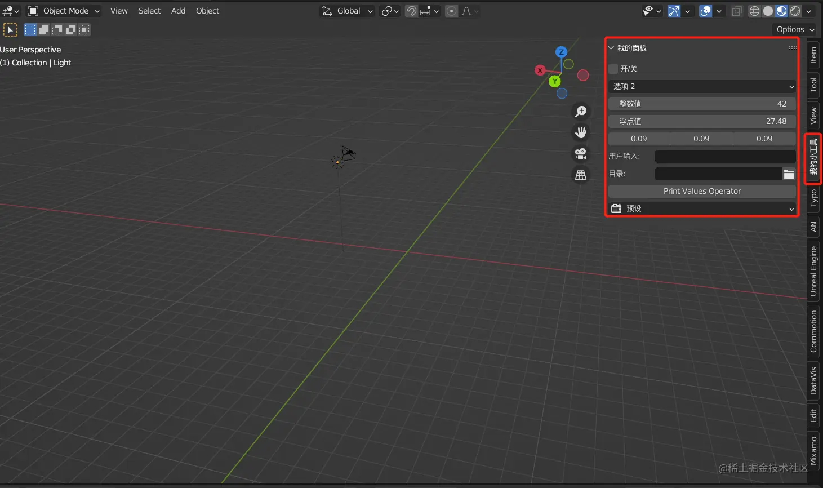Open the 选项 2 dropdown
This screenshot has height=488, width=823.
(x=702, y=86)
